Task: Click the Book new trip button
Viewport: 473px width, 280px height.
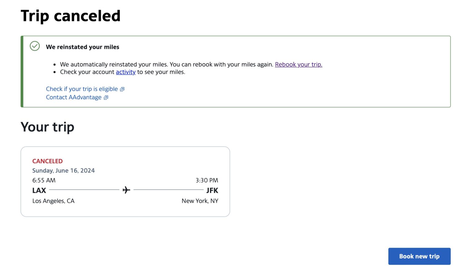Action: point(419,256)
